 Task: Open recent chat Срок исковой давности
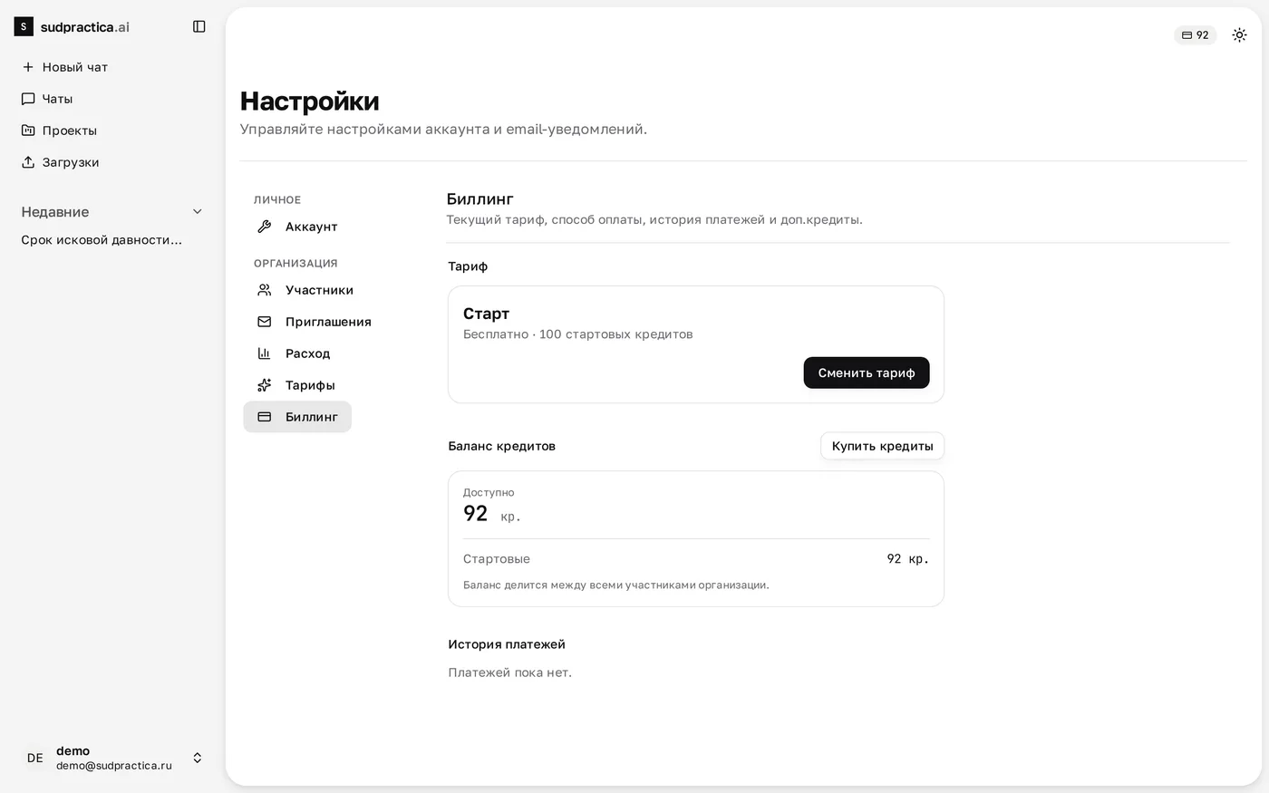[x=102, y=240]
